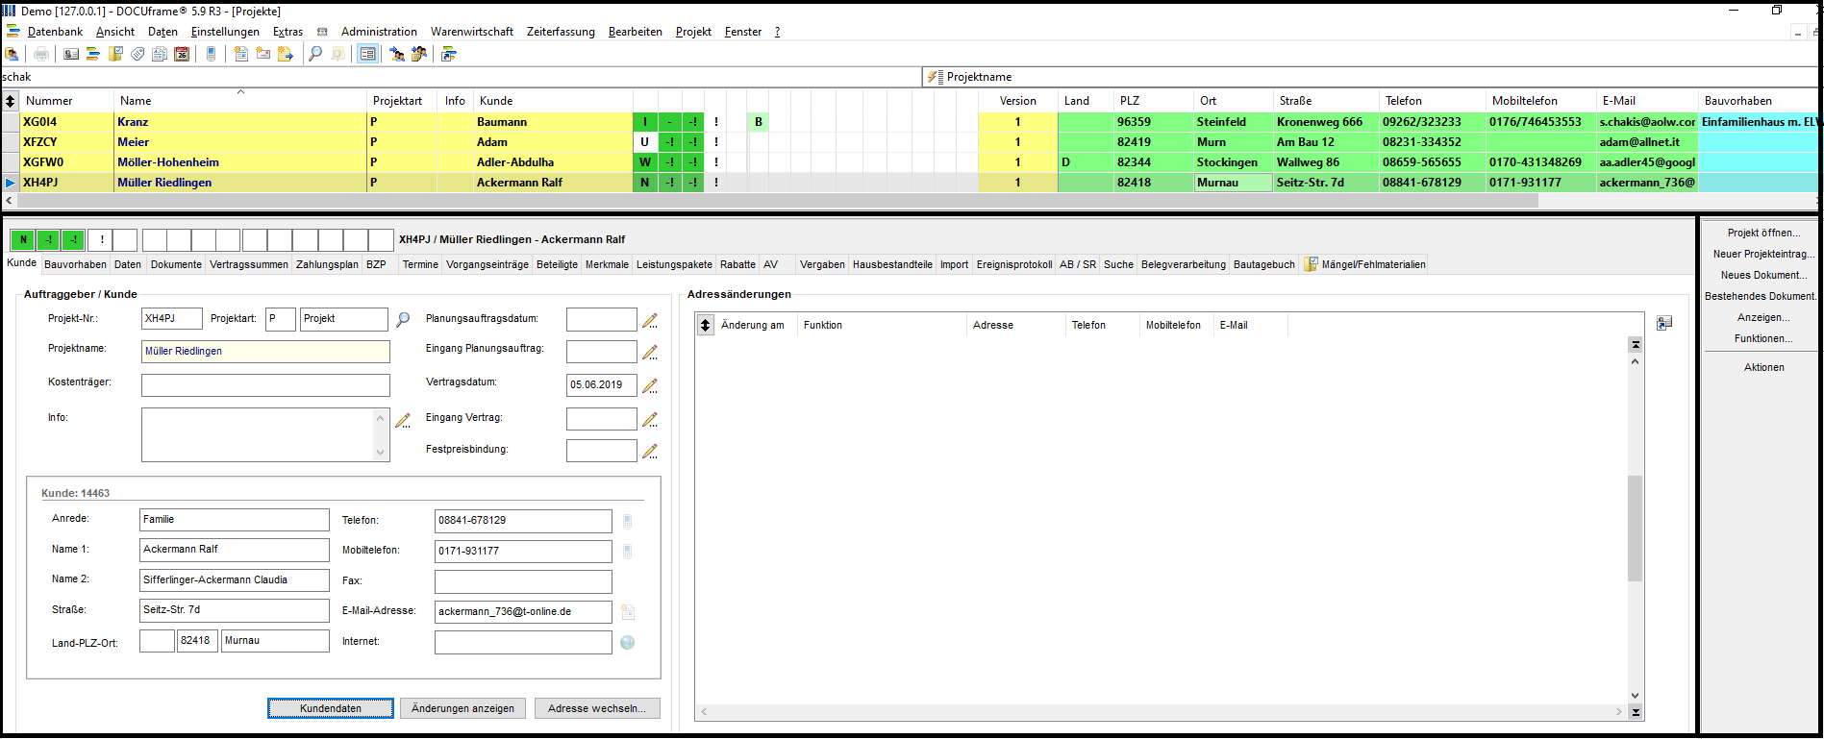This screenshot has width=1824, height=739.
Task: Click the Projektname filter icon
Action: point(934,77)
